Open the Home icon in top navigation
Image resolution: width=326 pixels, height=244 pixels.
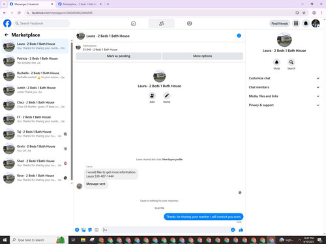tap(134, 23)
